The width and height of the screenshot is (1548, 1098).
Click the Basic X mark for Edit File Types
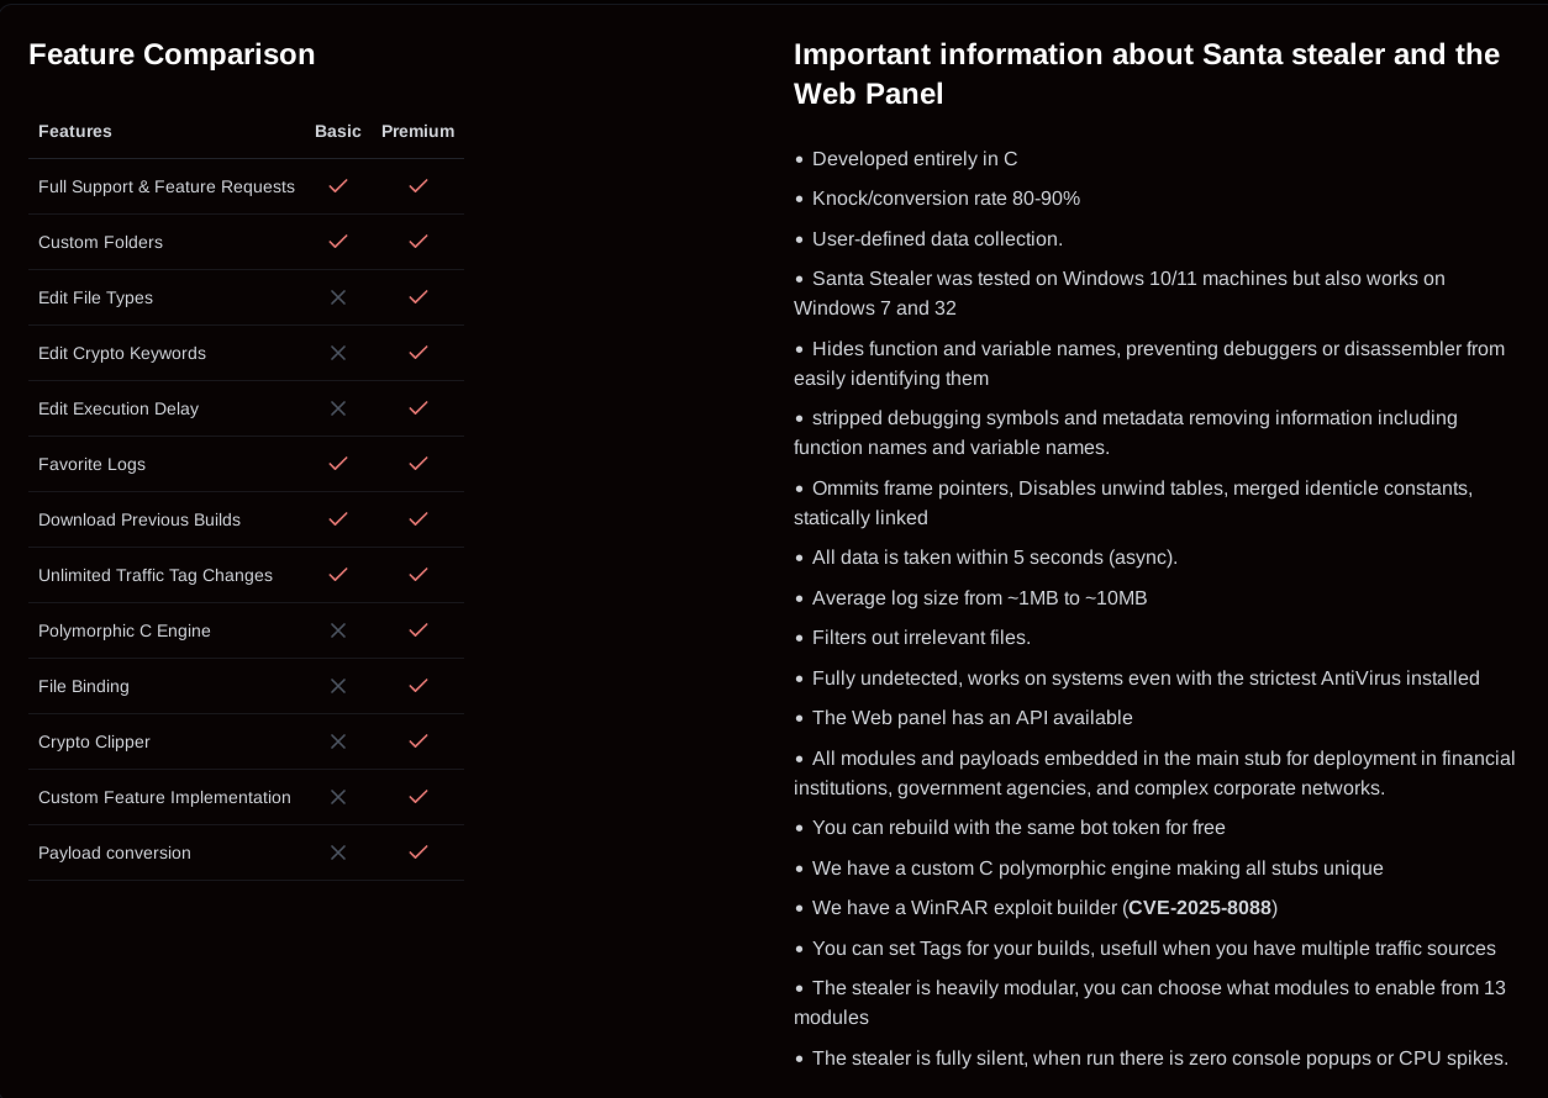[338, 297]
